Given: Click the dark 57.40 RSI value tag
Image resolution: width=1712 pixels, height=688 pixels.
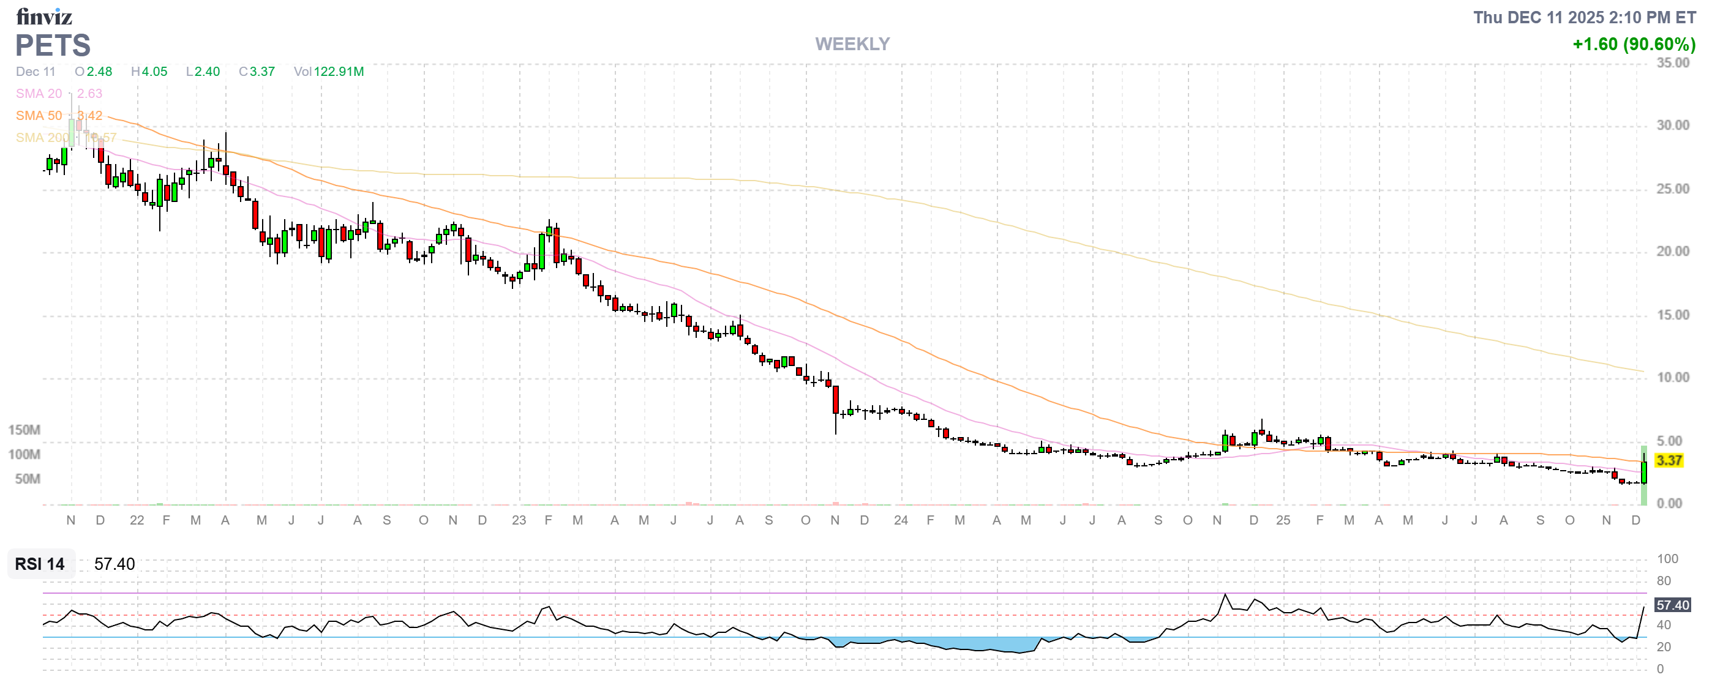Looking at the screenshot, I should (1672, 605).
